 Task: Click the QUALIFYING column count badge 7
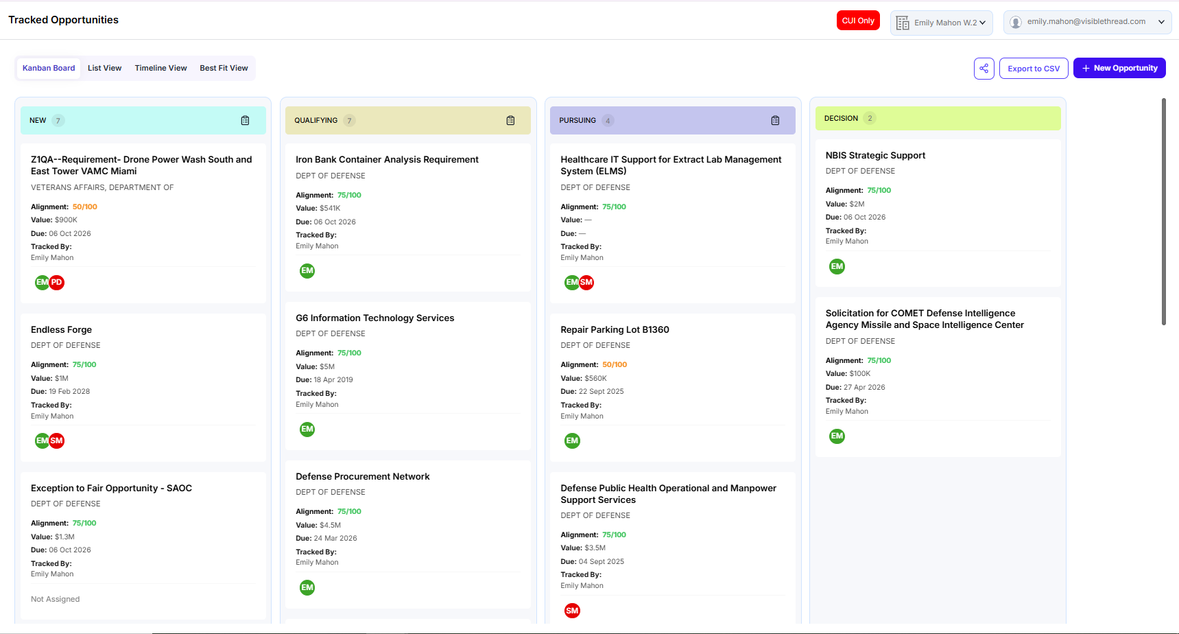coord(349,121)
